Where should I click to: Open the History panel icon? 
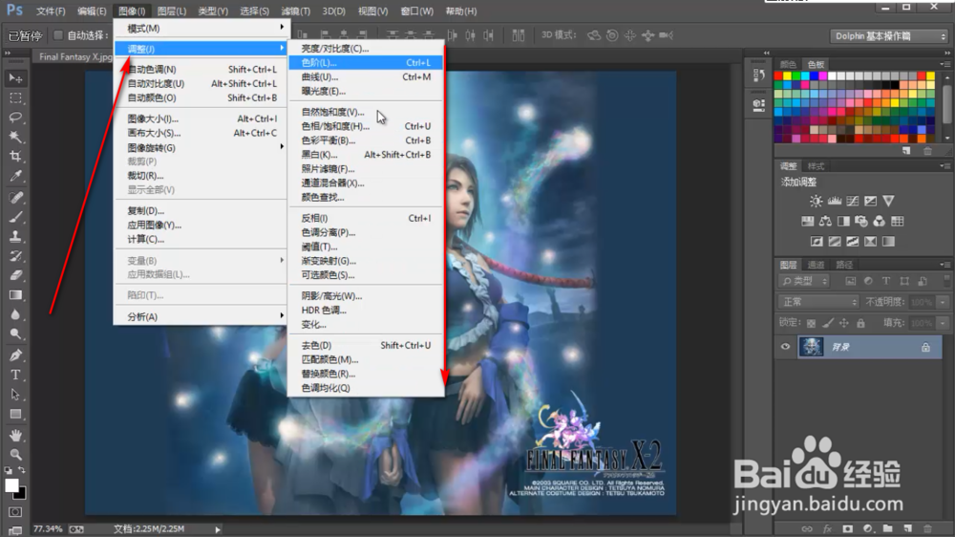coord(759,75)
